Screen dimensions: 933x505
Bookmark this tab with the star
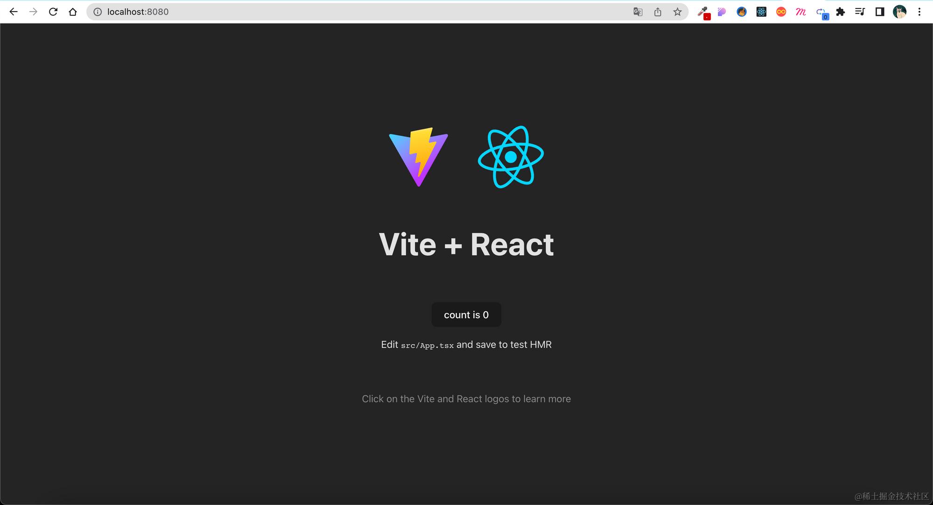[677, 12]
